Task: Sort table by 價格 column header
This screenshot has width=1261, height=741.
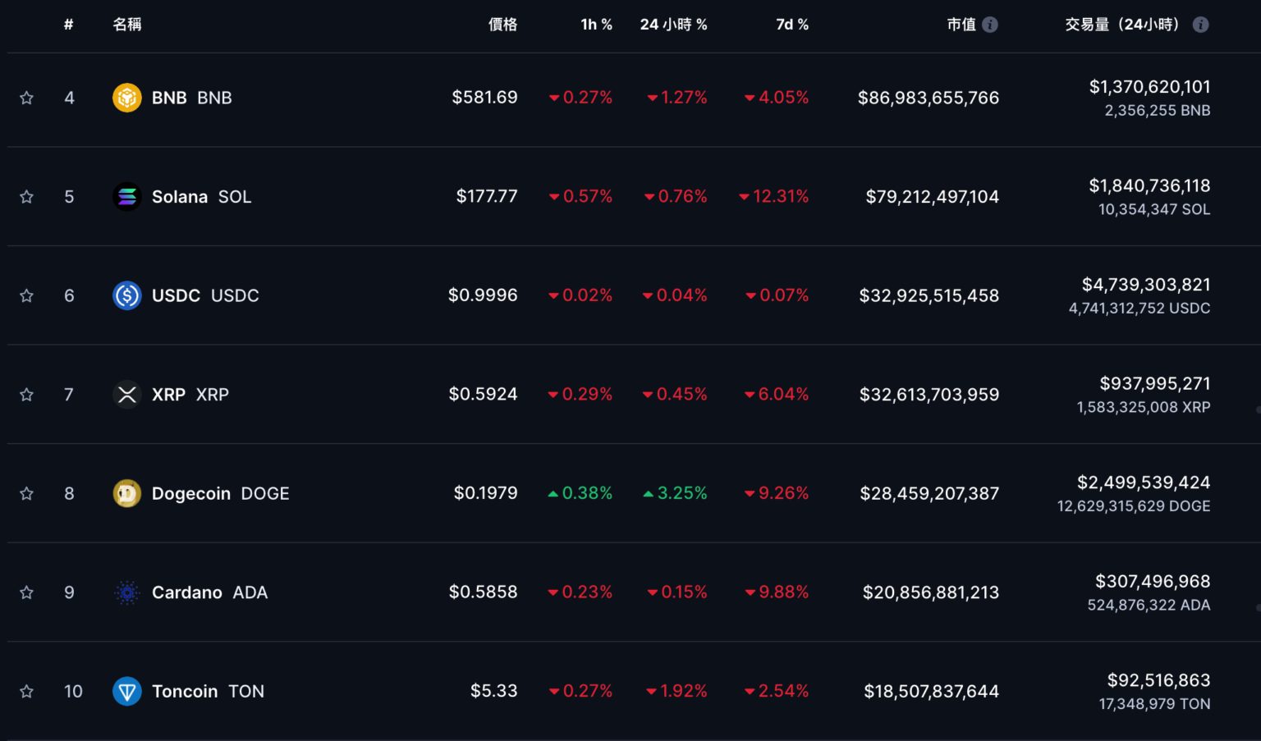Action: pyautogui.click(x=502, y=25)
